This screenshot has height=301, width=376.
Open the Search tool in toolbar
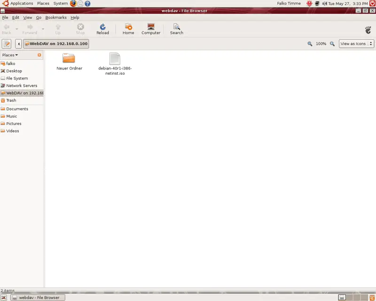coord(177,29)
